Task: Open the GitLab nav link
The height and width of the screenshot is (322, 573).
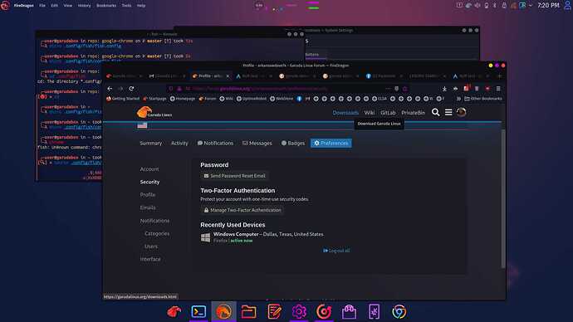Action: pyautogui.click(x=388, y=113)
